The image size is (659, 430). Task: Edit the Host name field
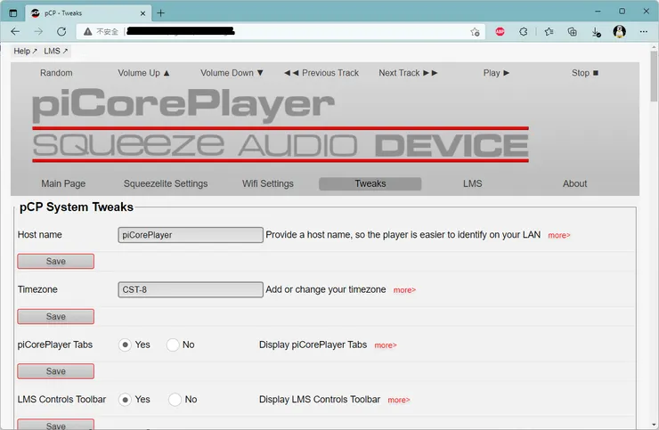191,235
